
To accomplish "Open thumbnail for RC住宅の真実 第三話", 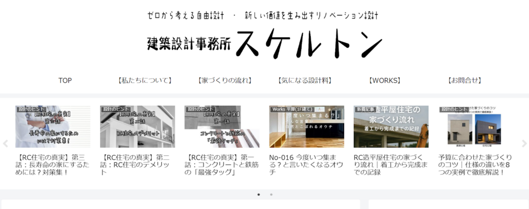I will point(53,127).
